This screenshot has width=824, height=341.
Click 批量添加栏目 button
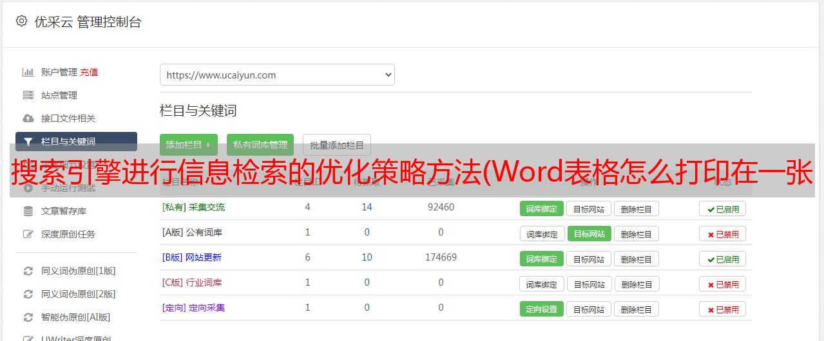[x=337, y=145]
